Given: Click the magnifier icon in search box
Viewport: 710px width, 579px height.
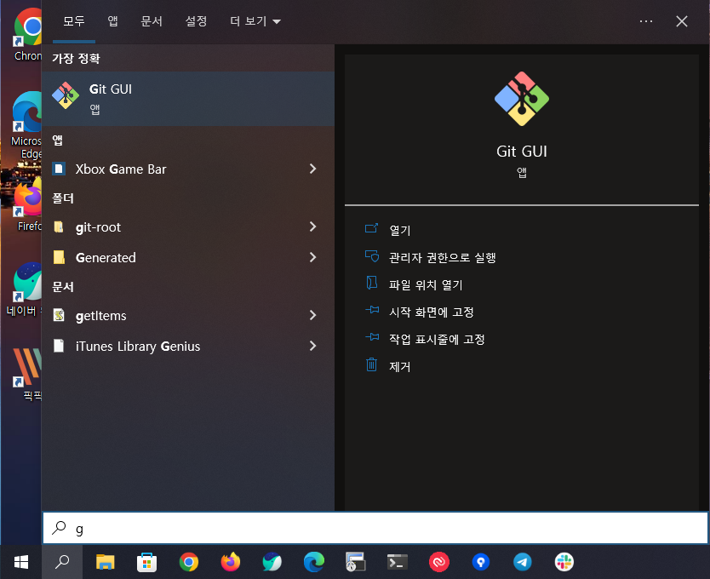Looking at the screenshot, I should click(x=59, y=528).
